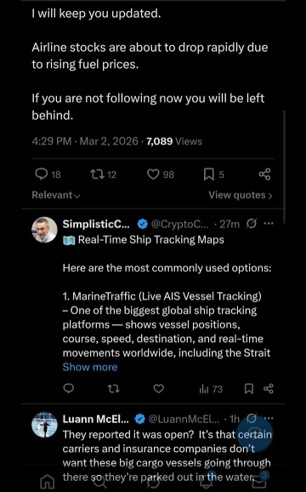Open Grok icon on SimplisticC reply
Image resolution: width=306 pixels, height=492 pixels.
252,224
